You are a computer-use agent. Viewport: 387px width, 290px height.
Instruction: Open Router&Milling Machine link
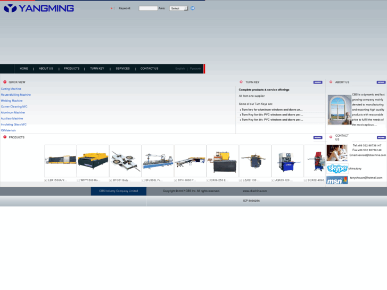[x=16, y=95]
